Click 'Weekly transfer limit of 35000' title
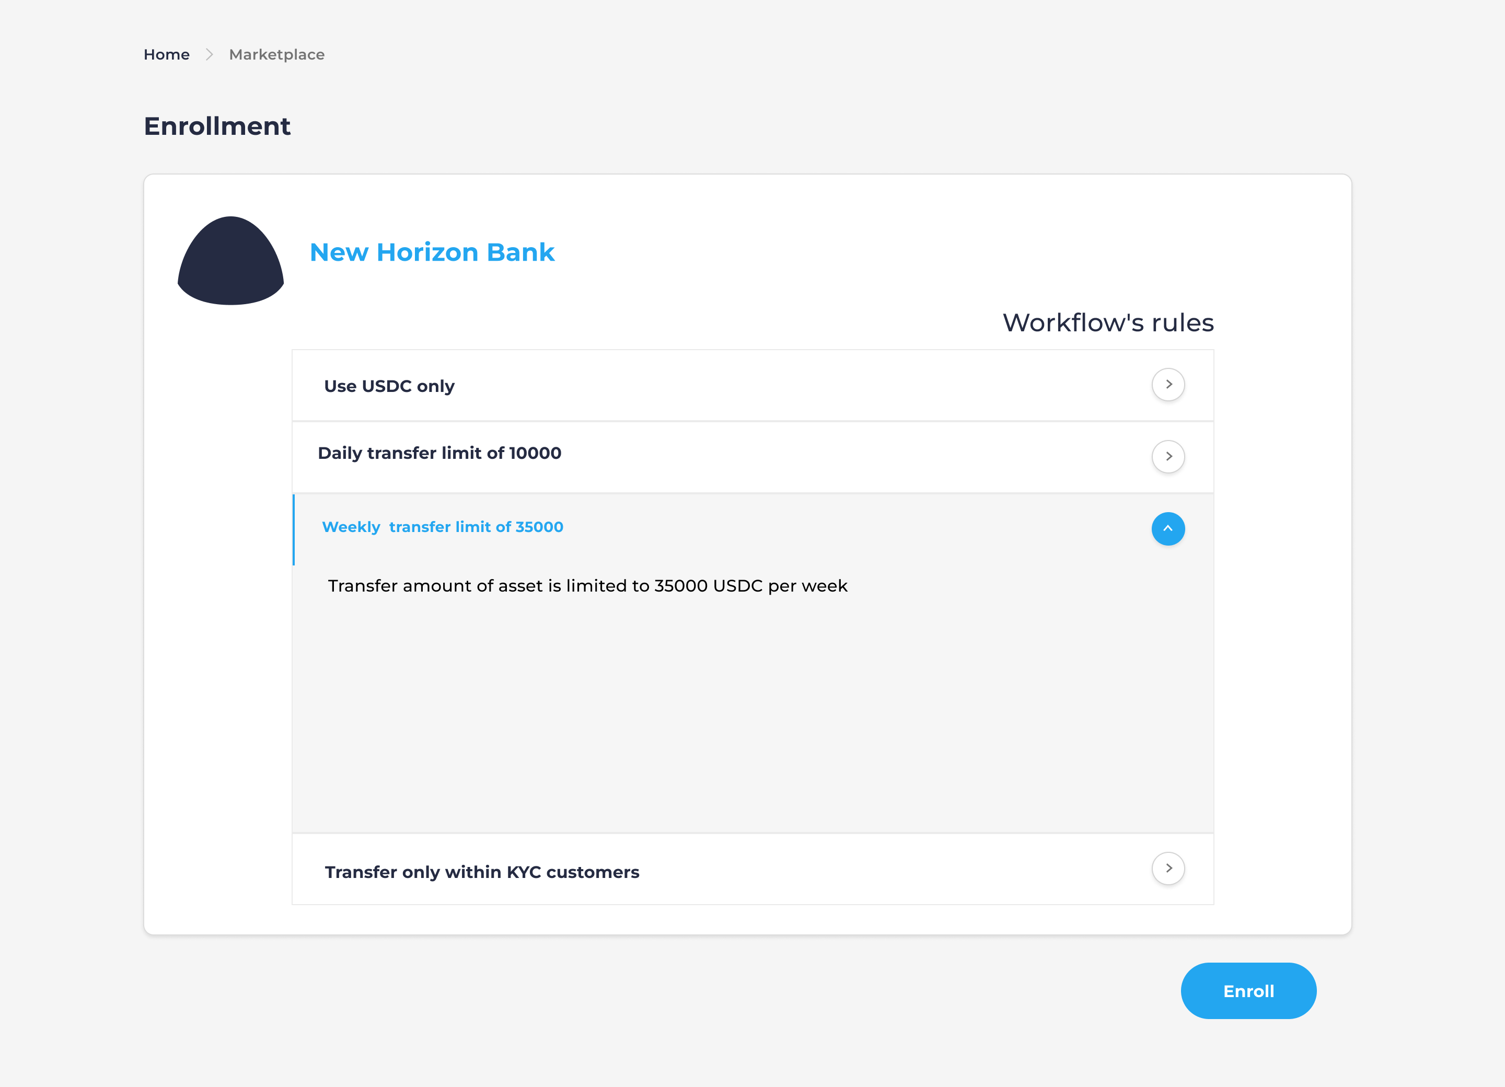1505x1087 pixels. click(x=443, y=527)
